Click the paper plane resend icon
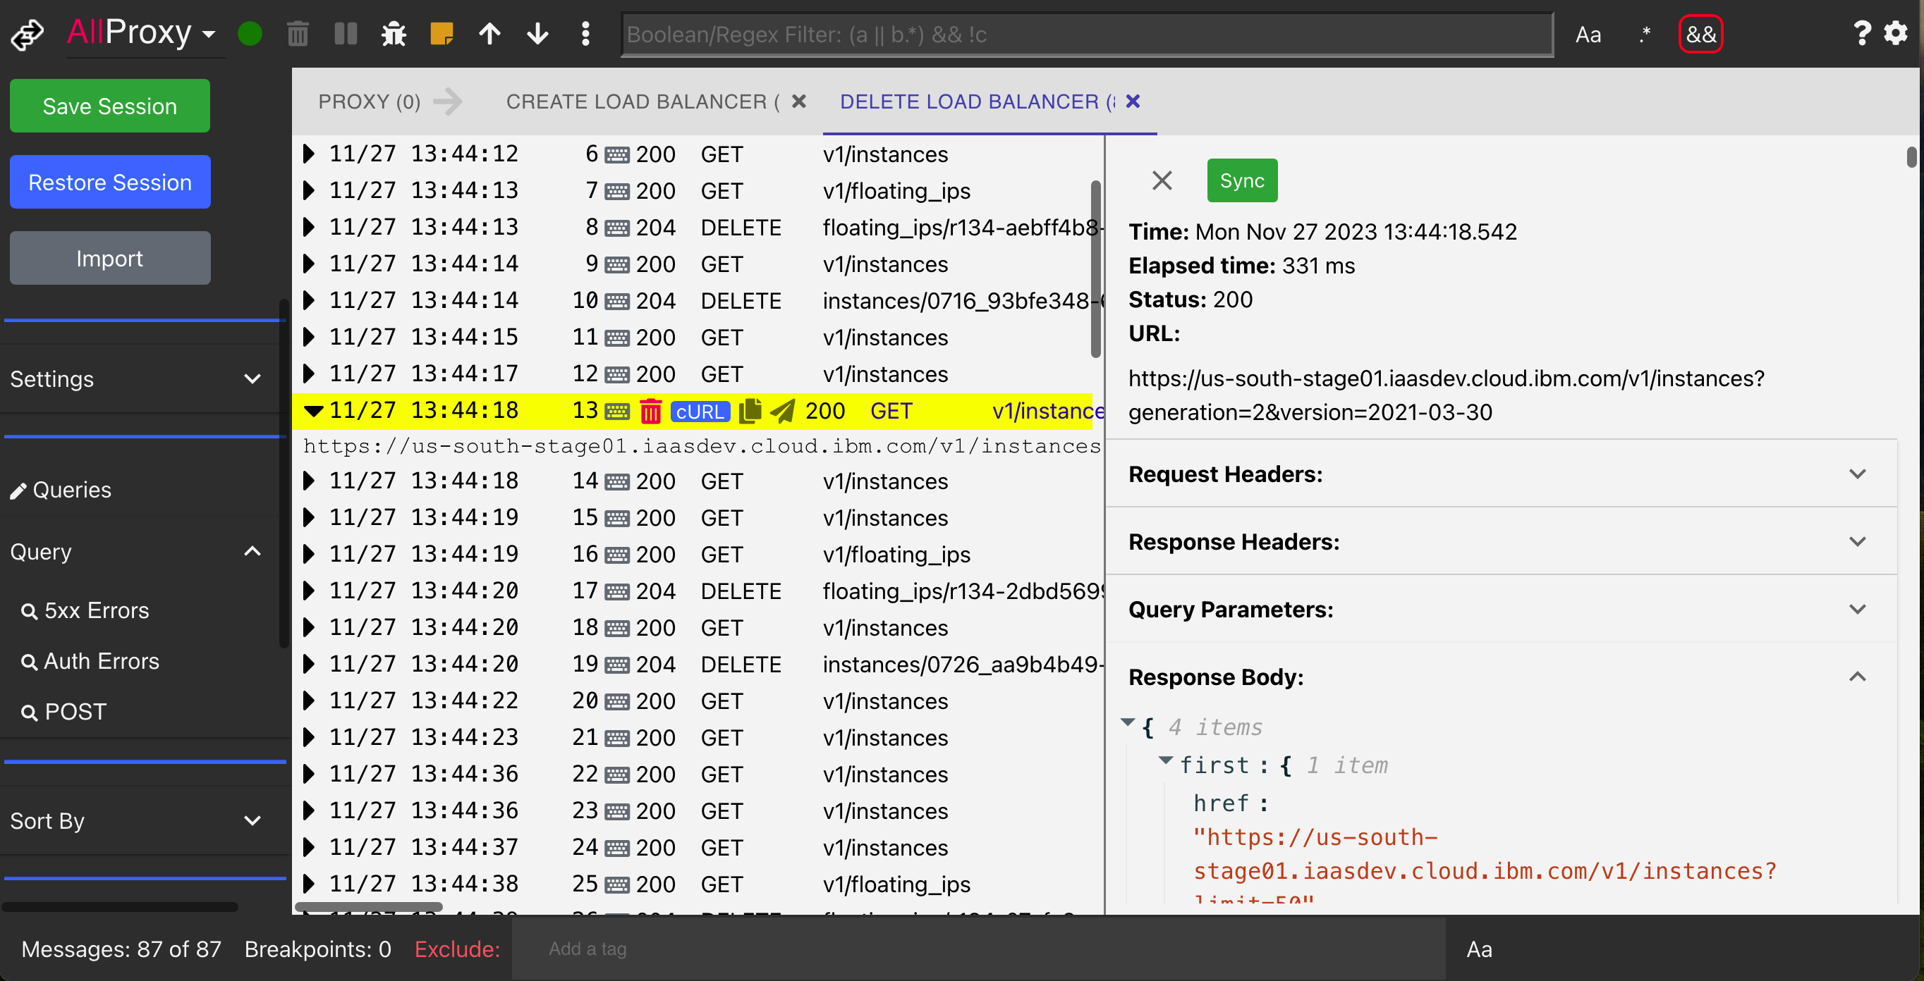 point(782,412)
